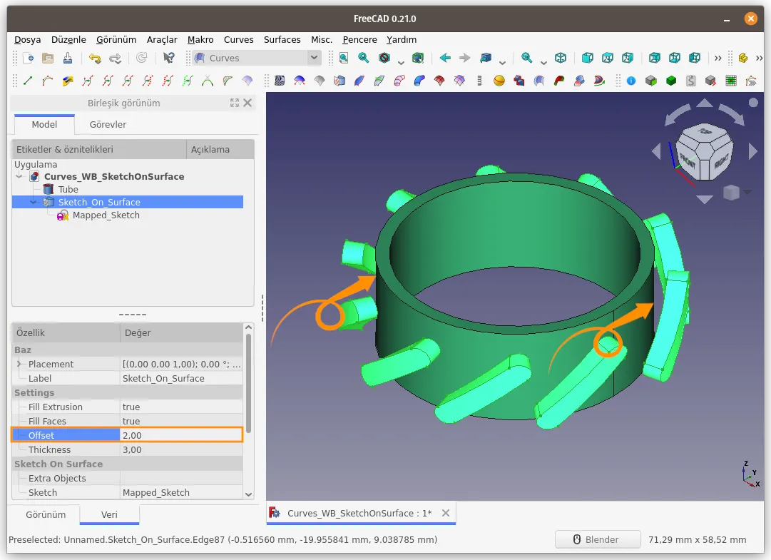Click the top view cube icon
Screen dimensions: 771x560
point(608,58)
